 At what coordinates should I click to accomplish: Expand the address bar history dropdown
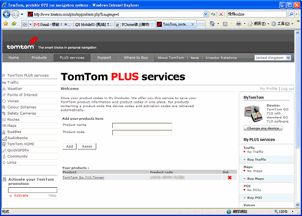206,14
